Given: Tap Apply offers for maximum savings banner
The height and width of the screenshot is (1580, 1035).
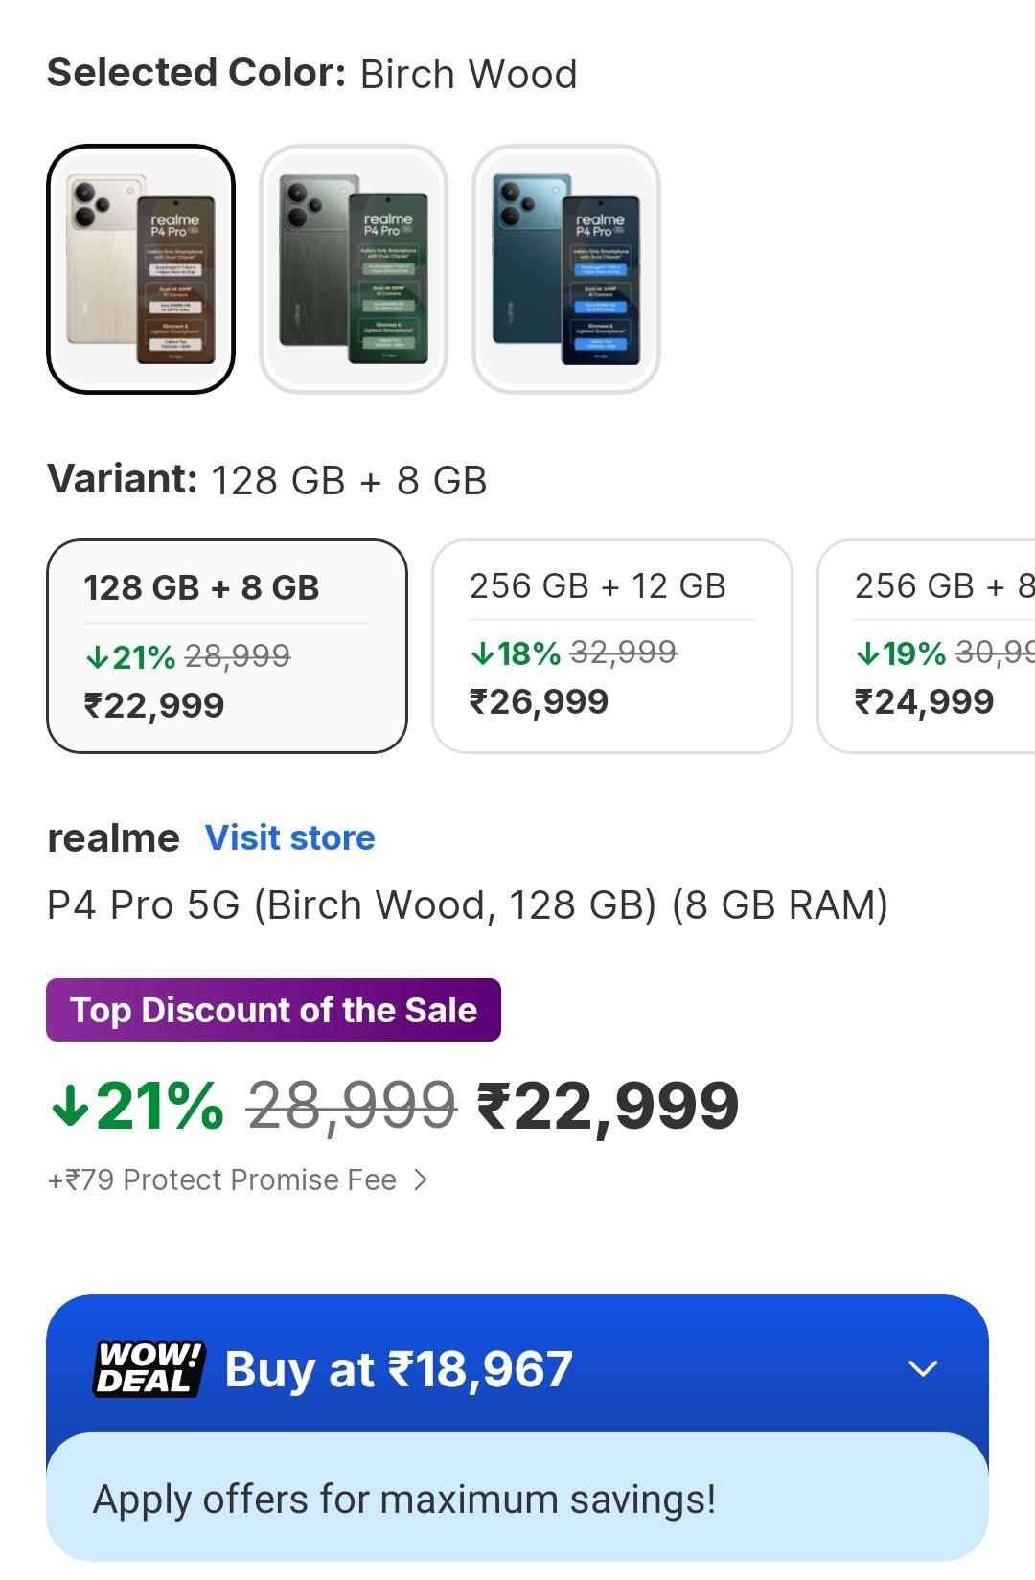Looking at the screenshot, I should (x=517, y=1499).
